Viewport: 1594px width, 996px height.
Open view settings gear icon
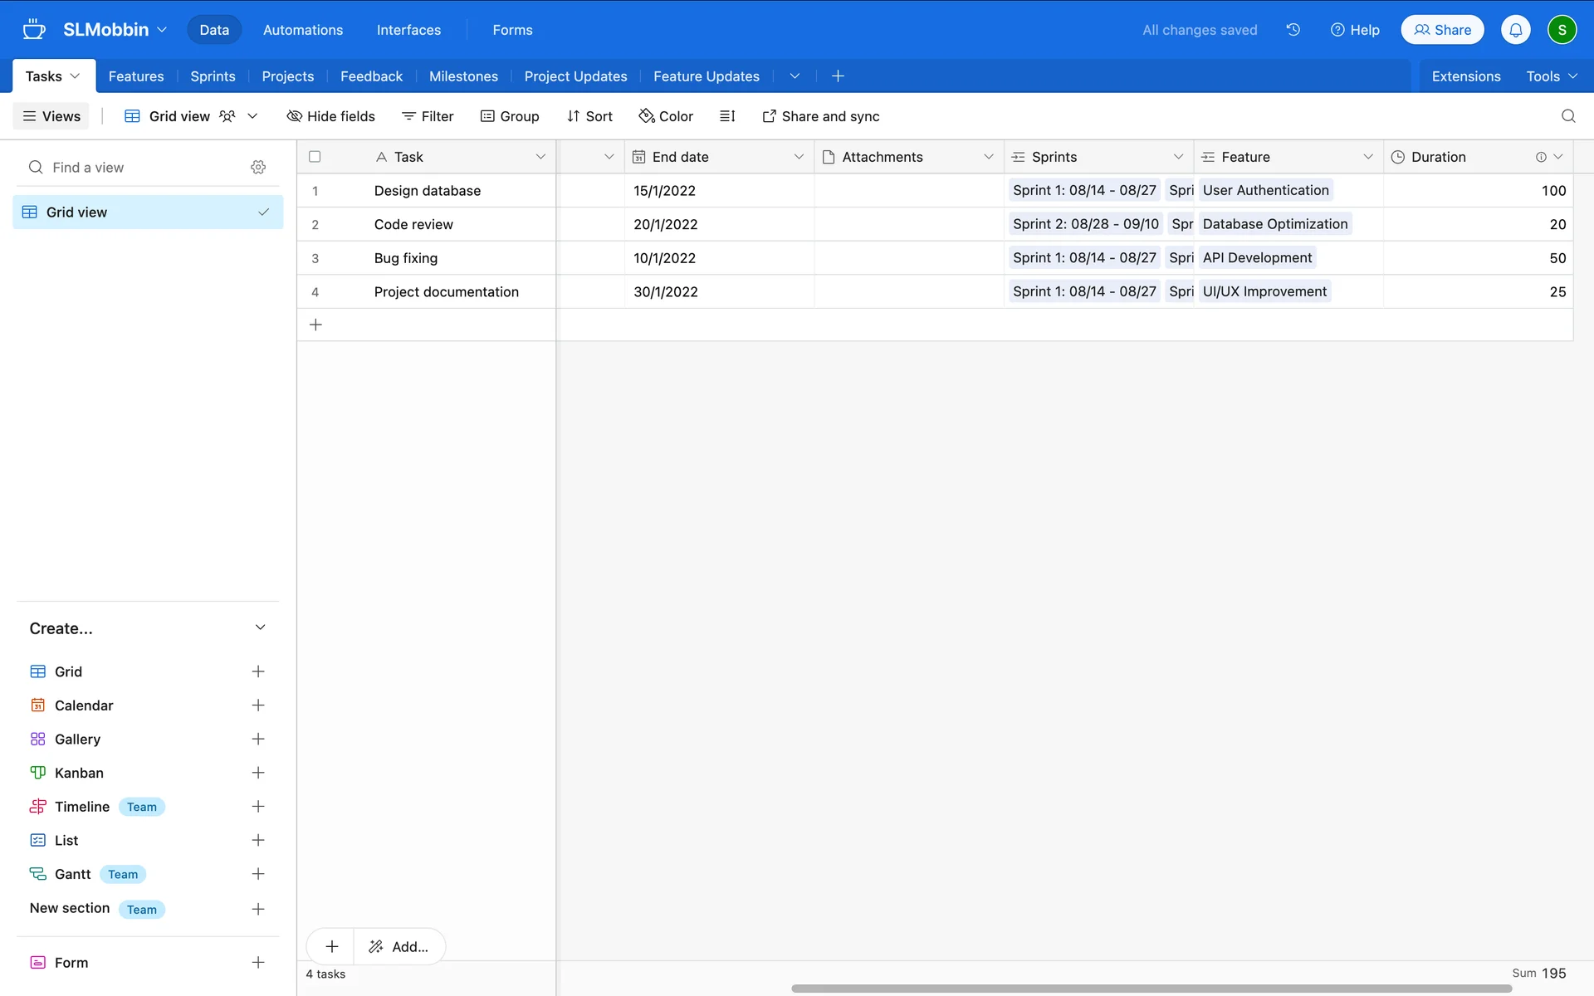[258, 168]
